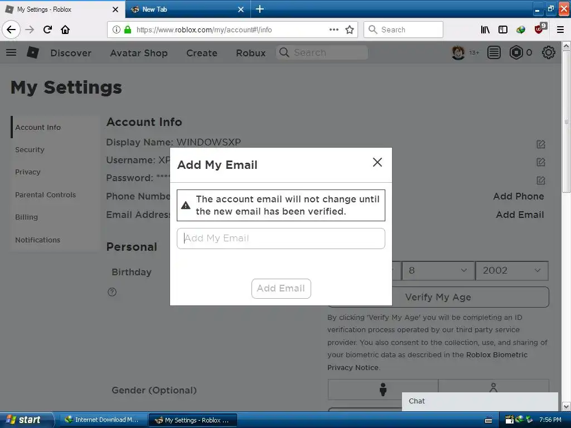Click the Add Email link on page
Screen dimensions: 571x428
pos(520,215)
